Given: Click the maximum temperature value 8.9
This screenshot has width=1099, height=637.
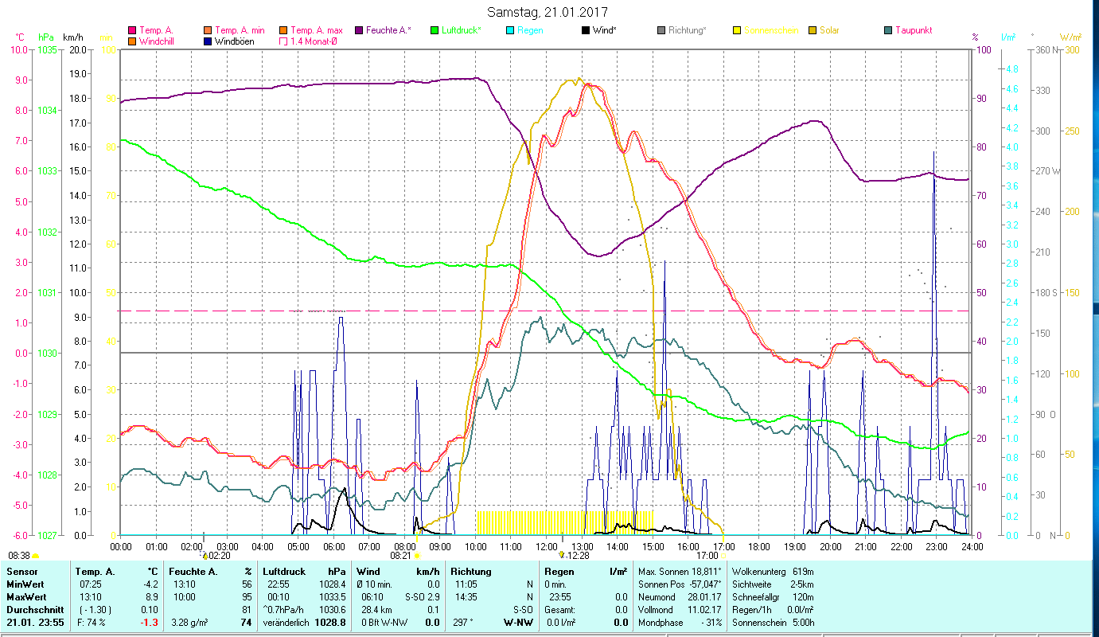Looking at the screenshot, I should [151, 597].
